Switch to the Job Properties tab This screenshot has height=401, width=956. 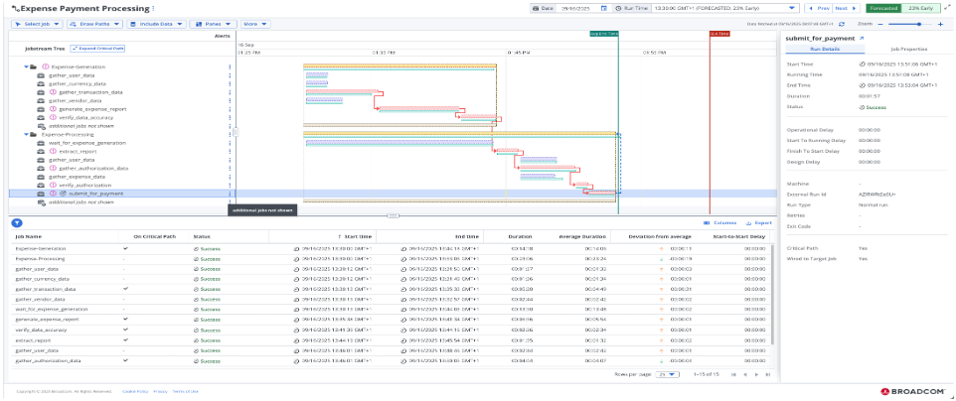(907, 49)
